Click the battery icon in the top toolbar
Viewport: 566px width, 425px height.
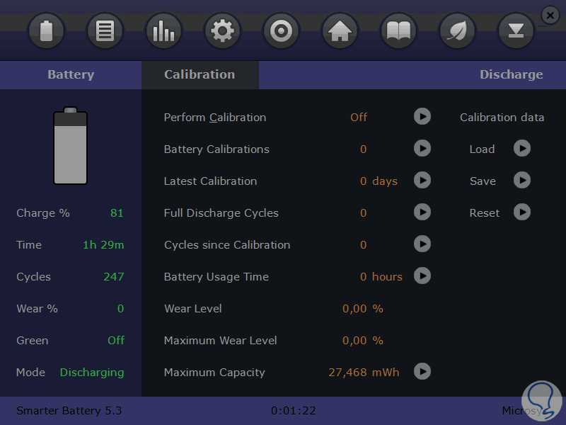click(x=47, y=31)
